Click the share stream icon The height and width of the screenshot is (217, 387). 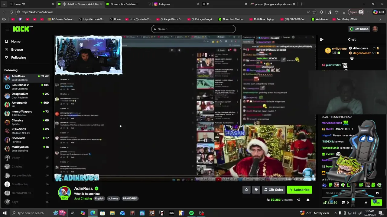(298, 200)
